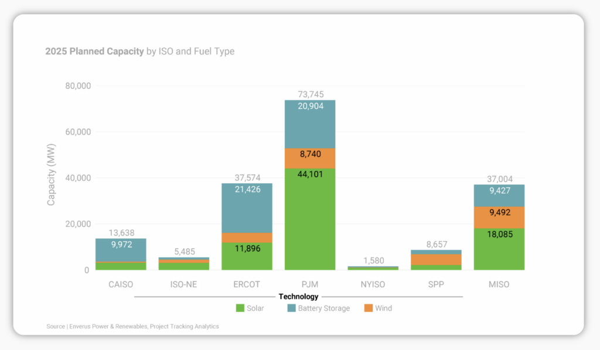600x350 pixels.
Task: Click the teal Battery Storage legend swatch
Action: coord(292,308)
